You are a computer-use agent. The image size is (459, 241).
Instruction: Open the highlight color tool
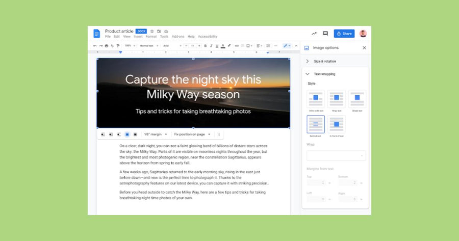point(229,46)
